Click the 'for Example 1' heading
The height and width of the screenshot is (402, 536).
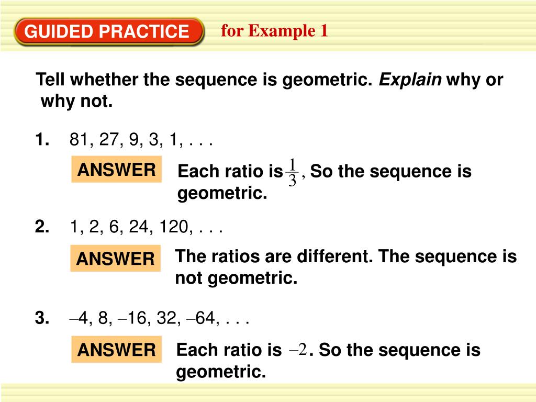click(x=274, y=31)
